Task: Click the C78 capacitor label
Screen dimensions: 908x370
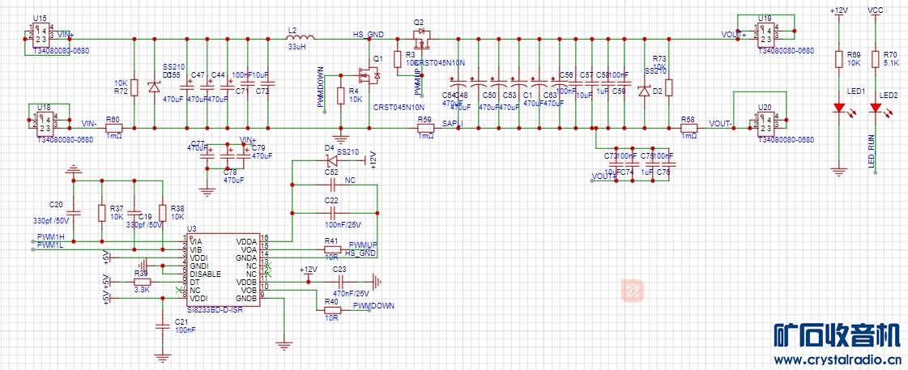Action: point(231,172)
